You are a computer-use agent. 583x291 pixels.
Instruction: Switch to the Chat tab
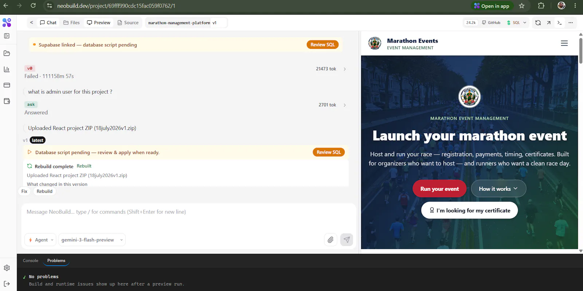point(48,23)
